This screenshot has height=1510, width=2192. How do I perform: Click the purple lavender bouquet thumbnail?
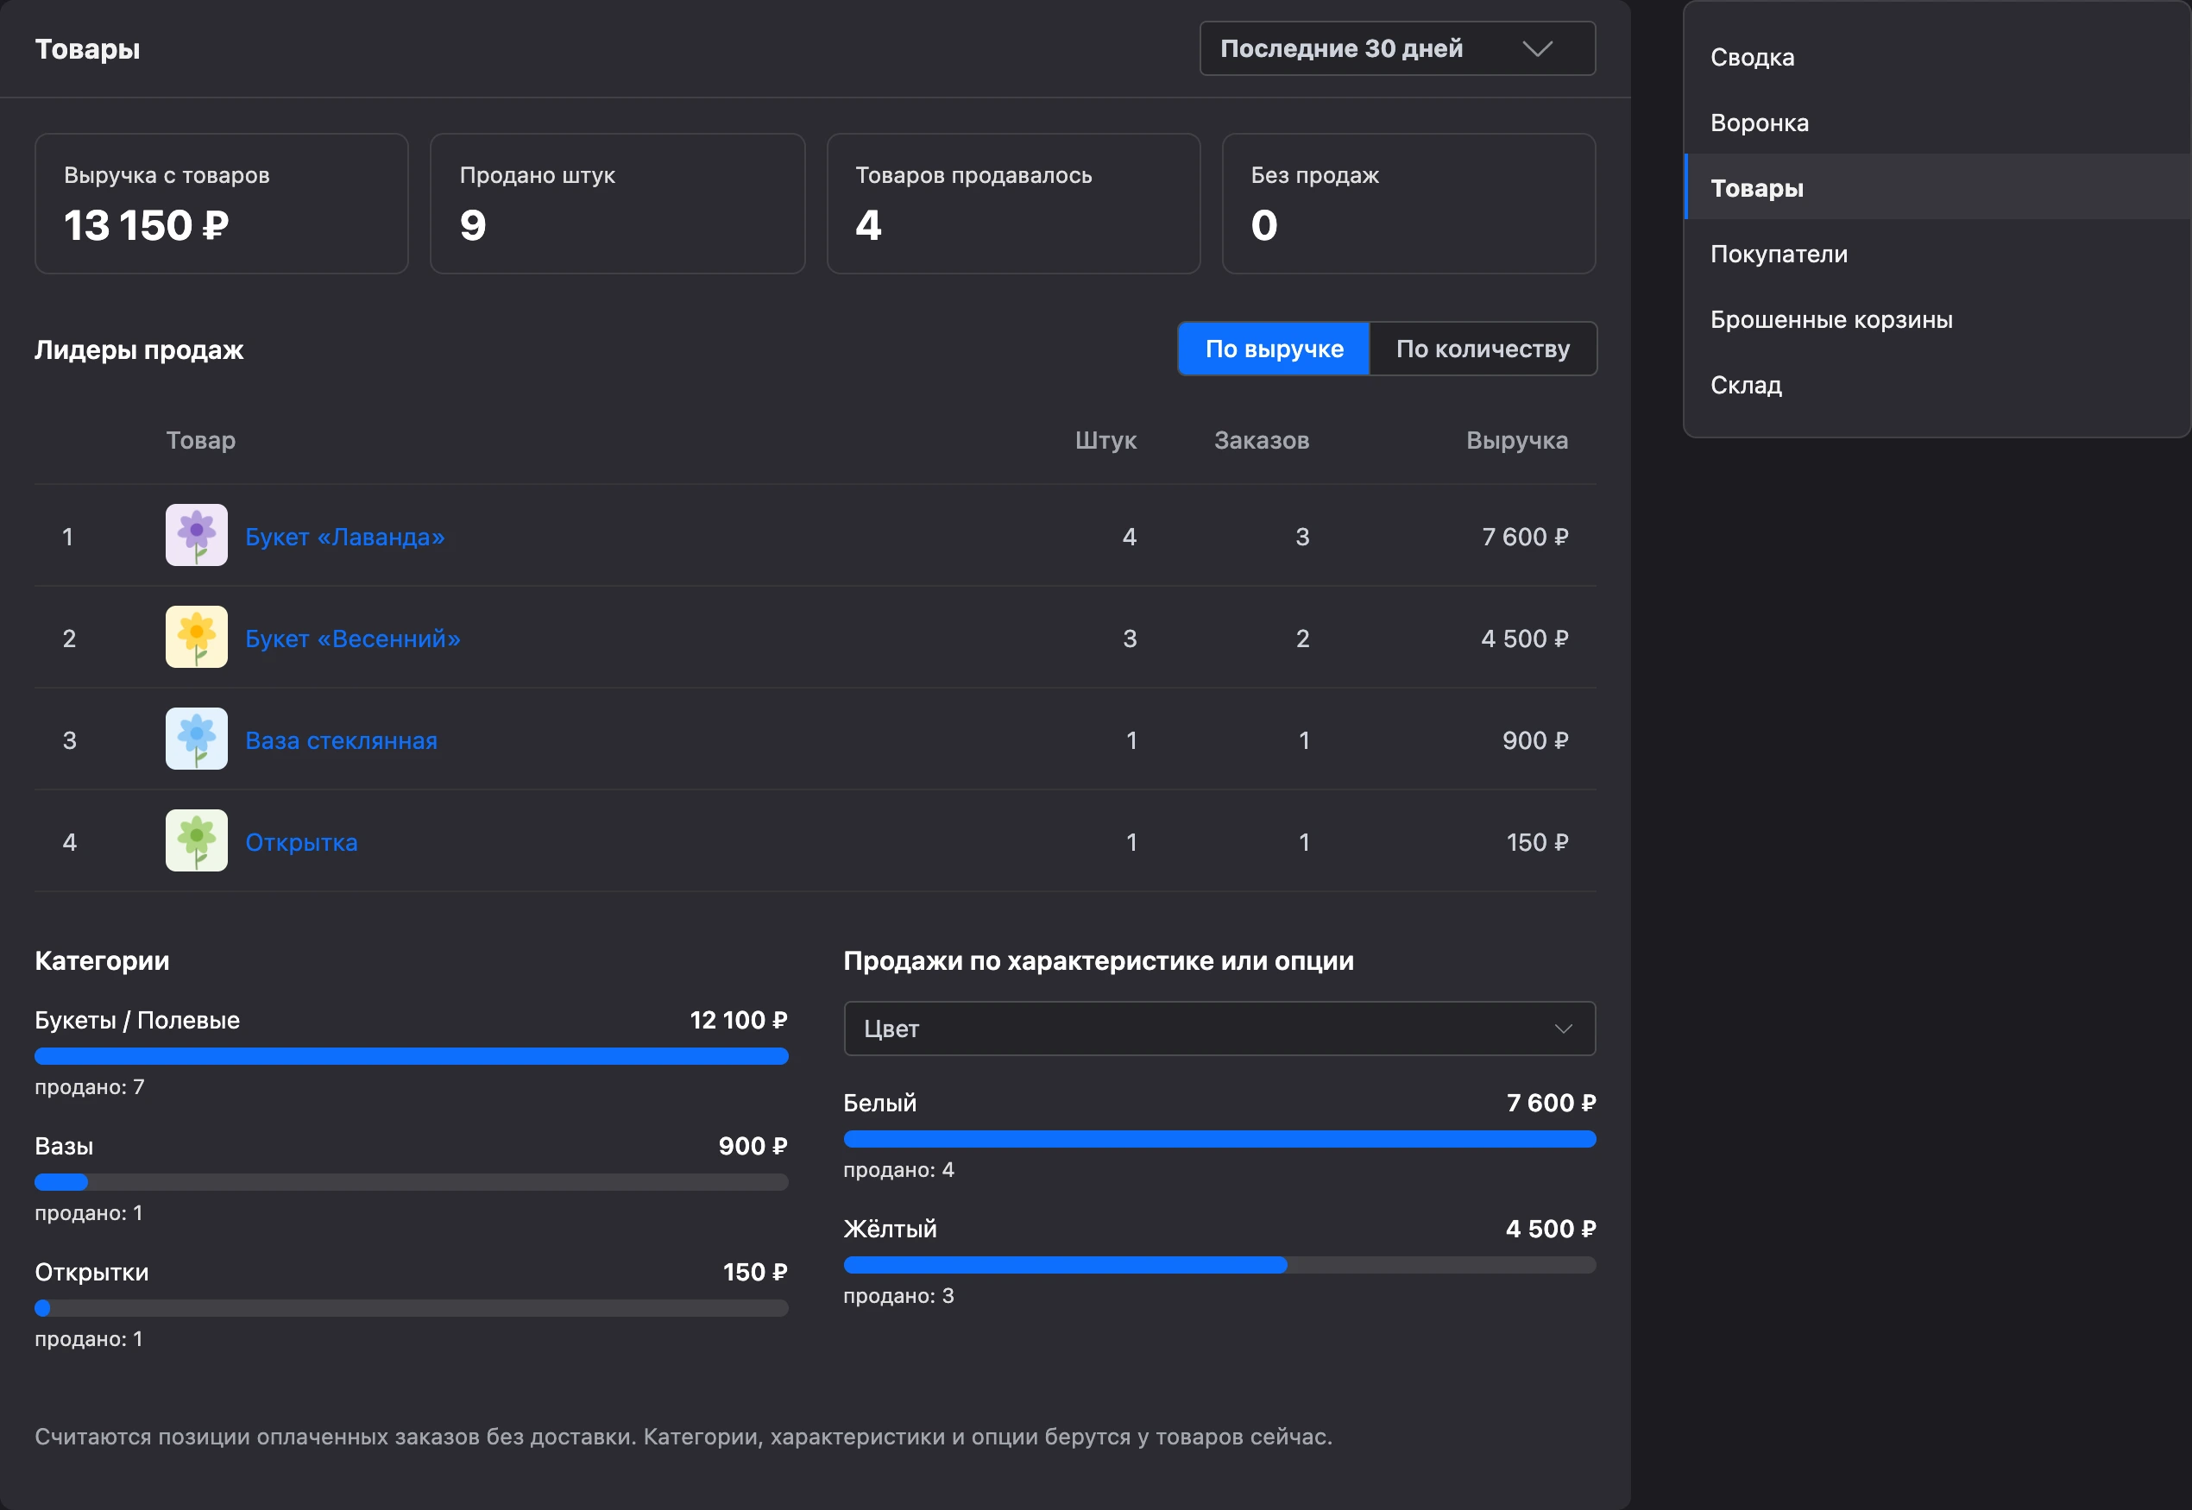tap(197, 536)
